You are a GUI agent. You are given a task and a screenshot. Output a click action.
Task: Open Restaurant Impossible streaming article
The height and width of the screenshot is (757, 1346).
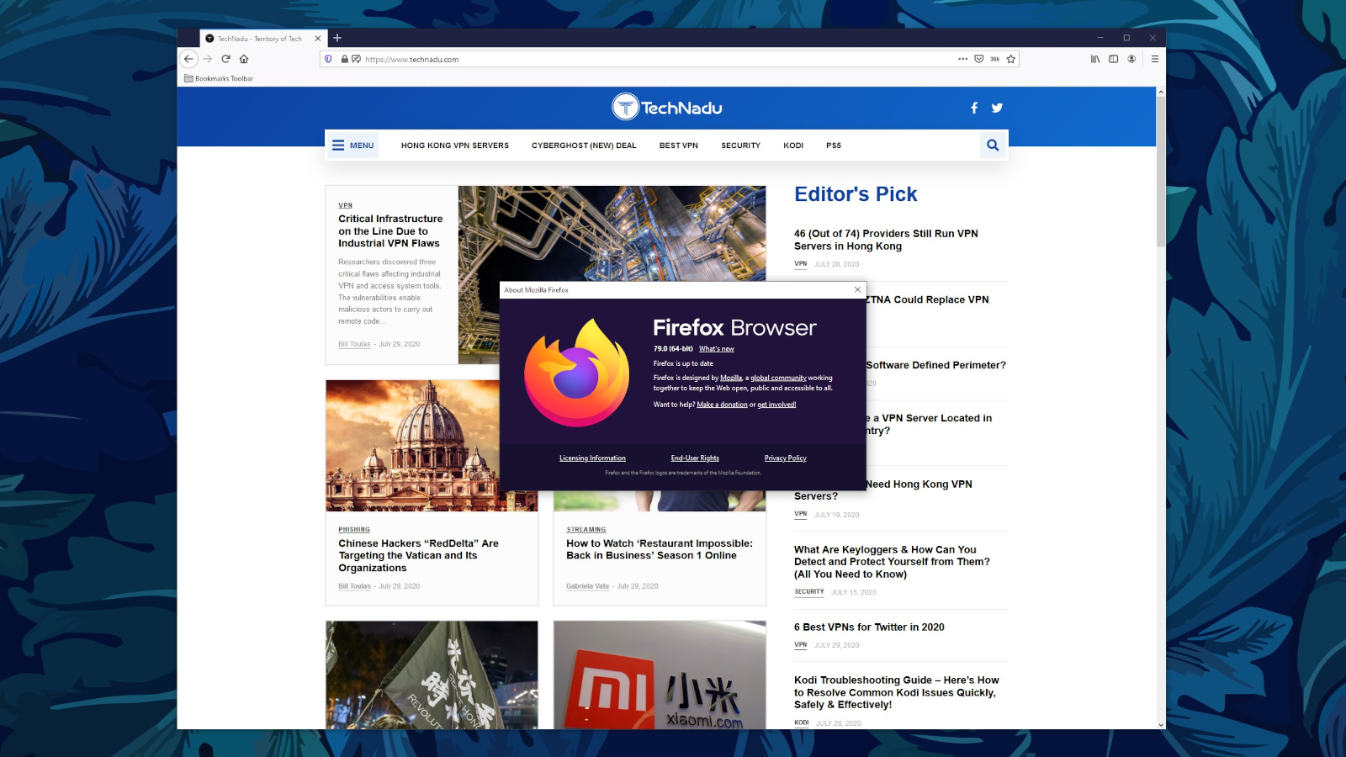point(660,549)
